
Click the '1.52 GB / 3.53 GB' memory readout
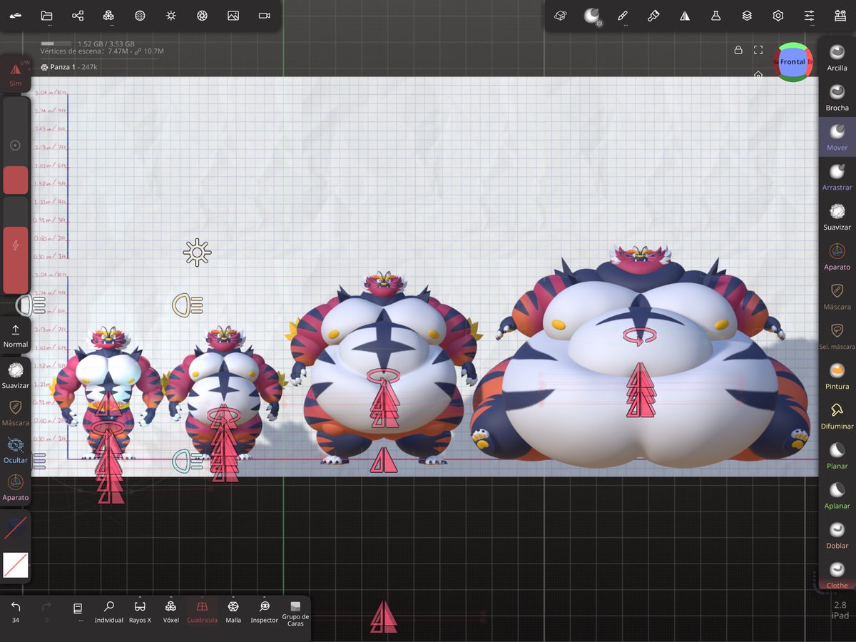pos(106,44)
